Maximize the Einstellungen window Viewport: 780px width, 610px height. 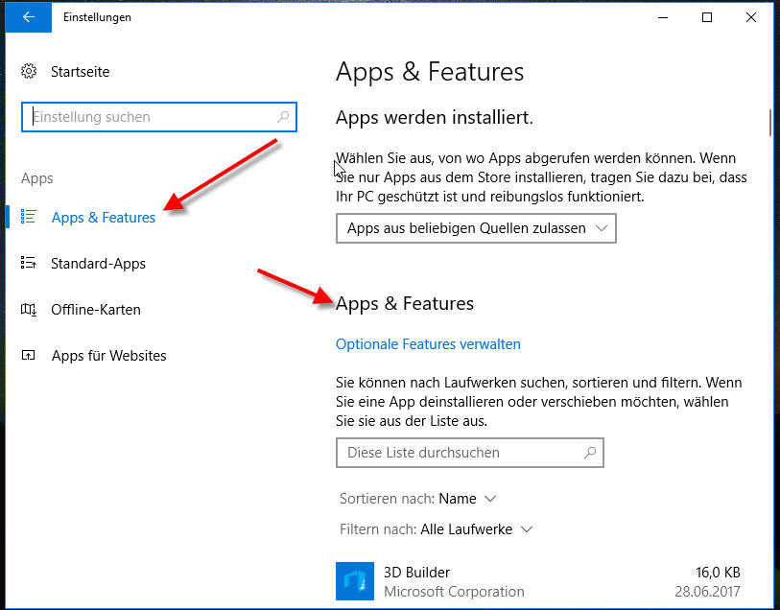[x=707, y=17]
